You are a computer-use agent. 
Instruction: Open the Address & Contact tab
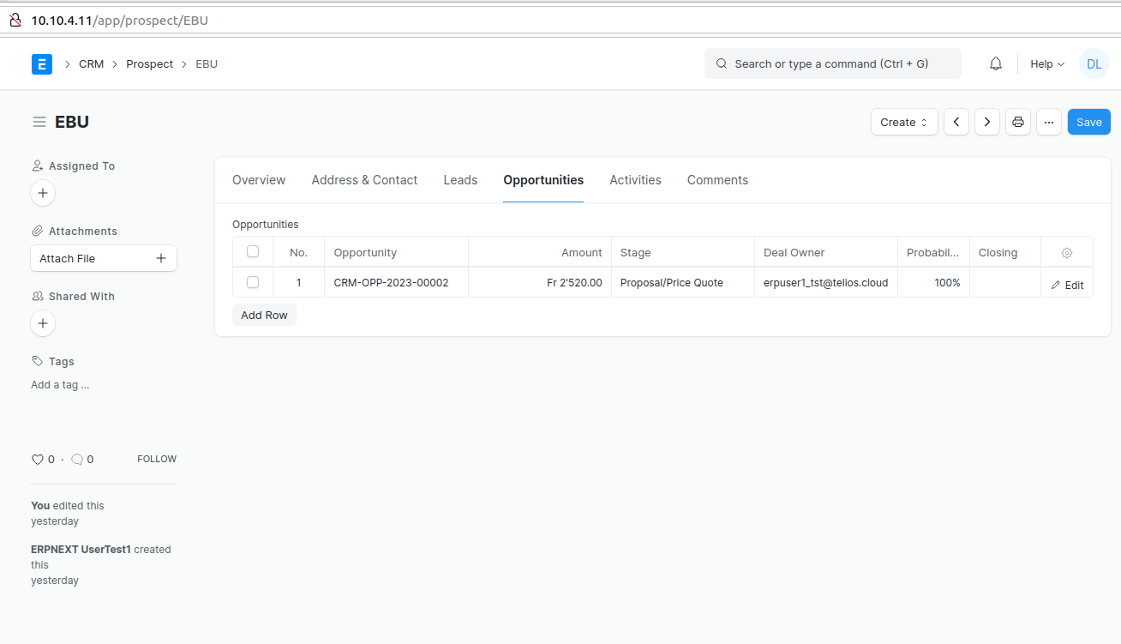click(x=364, y=179)
